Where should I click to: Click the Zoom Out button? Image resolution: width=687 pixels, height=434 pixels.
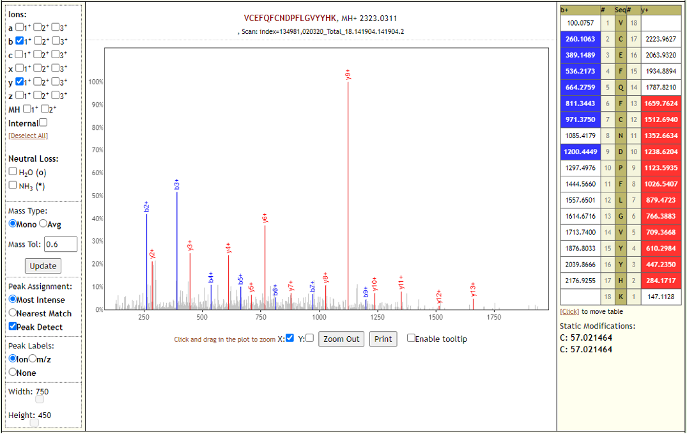(341, 339)
